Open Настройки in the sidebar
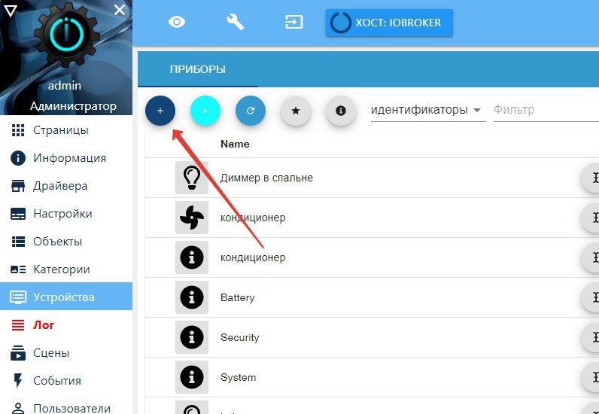The image size is (599, 414). click(x=66, y=214)
